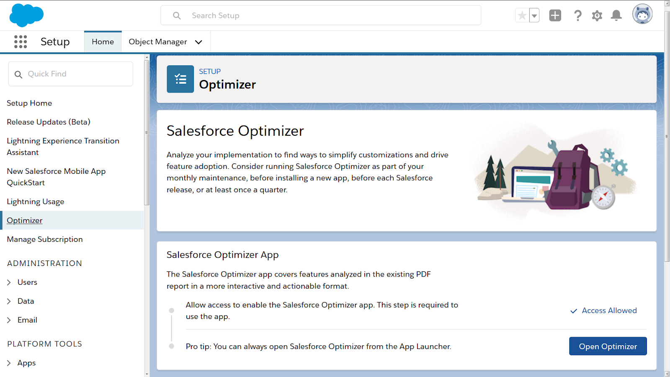Click the Salesforce Optimizer illustration
Viewport: 670px width, 377px height.
[555, 170]
